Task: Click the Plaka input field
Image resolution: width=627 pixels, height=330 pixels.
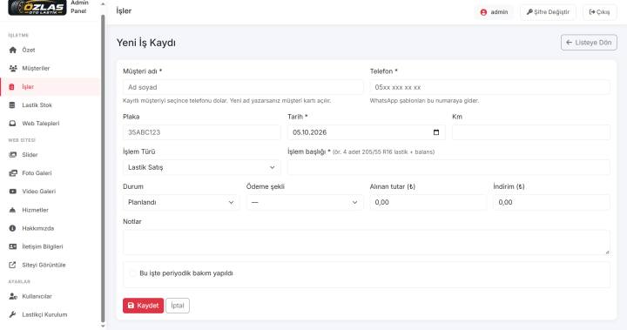Action: tap(201, 132)
